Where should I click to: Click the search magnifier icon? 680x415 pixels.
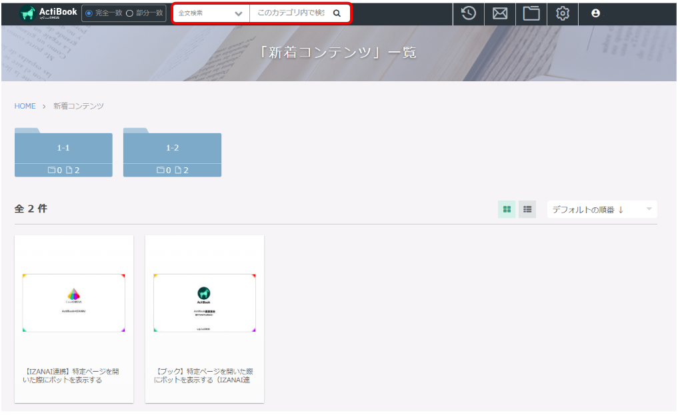(337, 13)
